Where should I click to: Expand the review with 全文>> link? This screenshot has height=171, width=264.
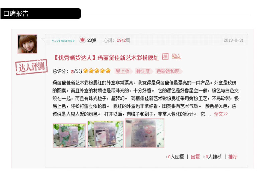click(221, 114)
